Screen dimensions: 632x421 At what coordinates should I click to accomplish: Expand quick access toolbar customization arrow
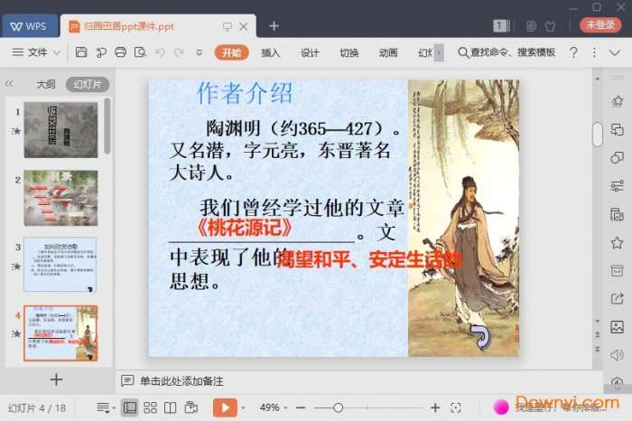click(200, 52)
